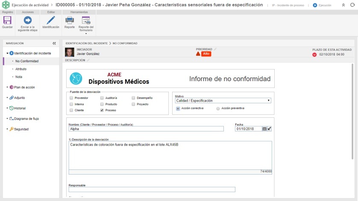Open the Plan de acción section
This screenshot has height=201, width=358.
[24, 87]
